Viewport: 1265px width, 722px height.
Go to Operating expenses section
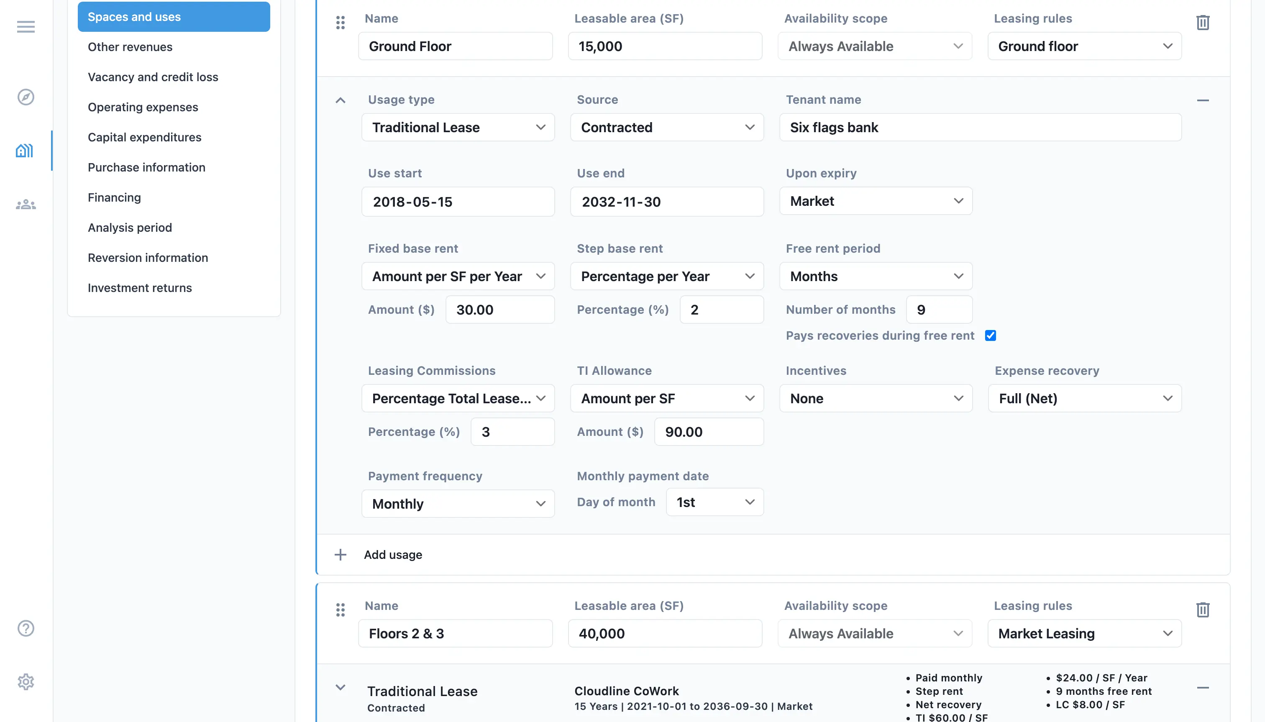point(143,107)
